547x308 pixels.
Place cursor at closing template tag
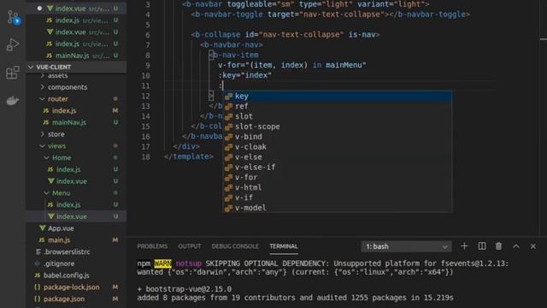[x=188, y=157]
